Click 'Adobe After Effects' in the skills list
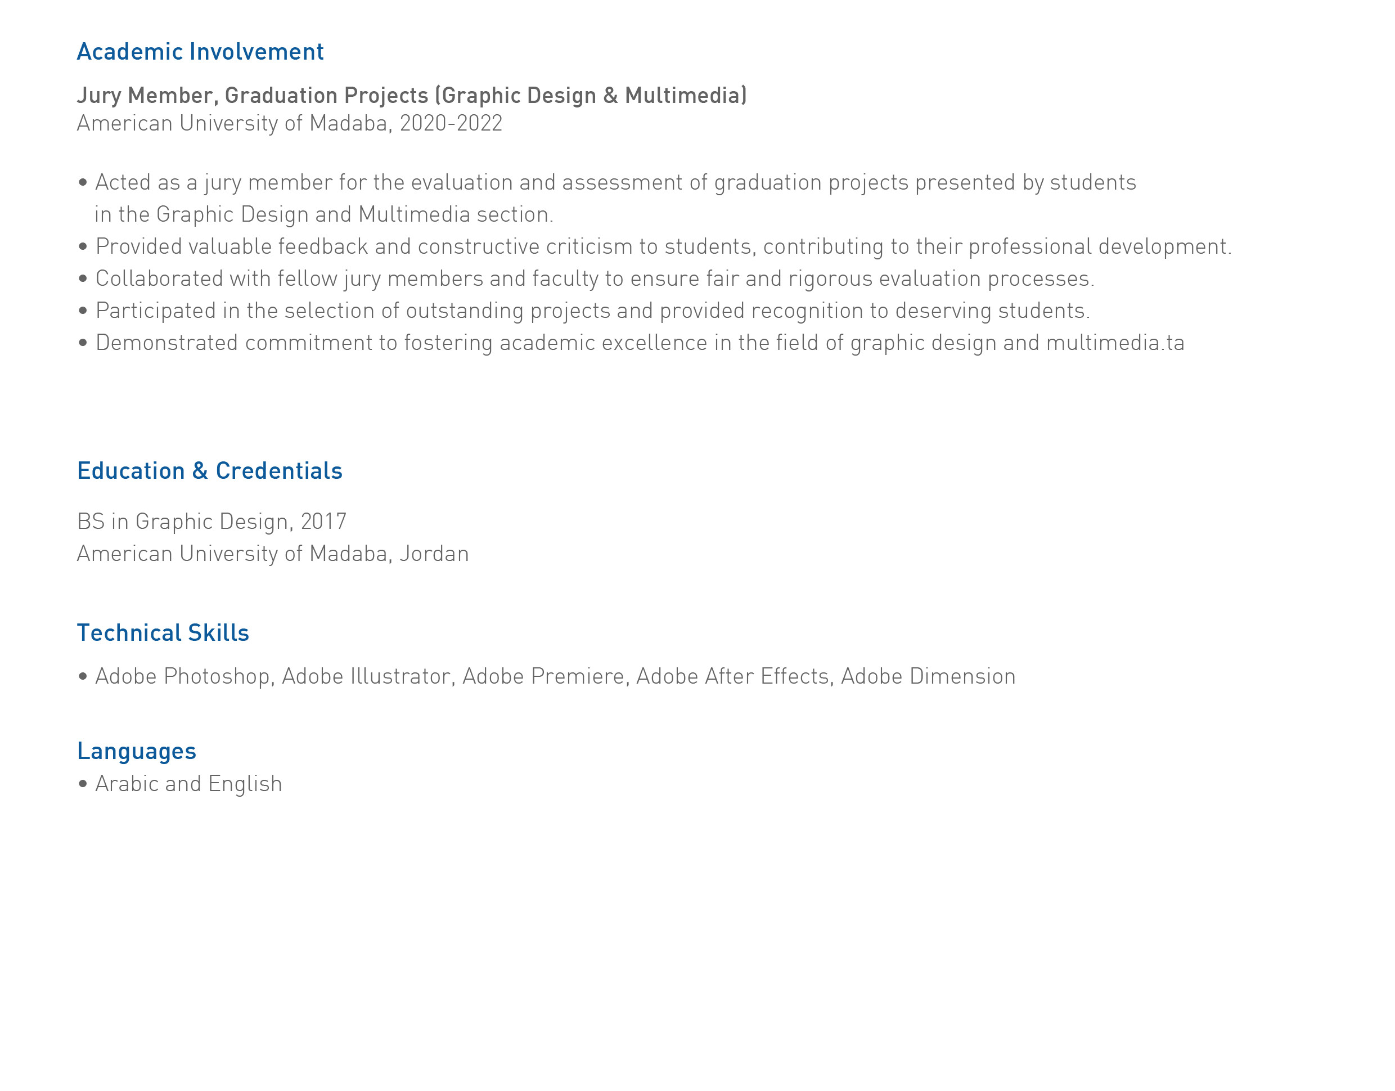Viewport: 1395px width, 1091px height. click(732, 676)
